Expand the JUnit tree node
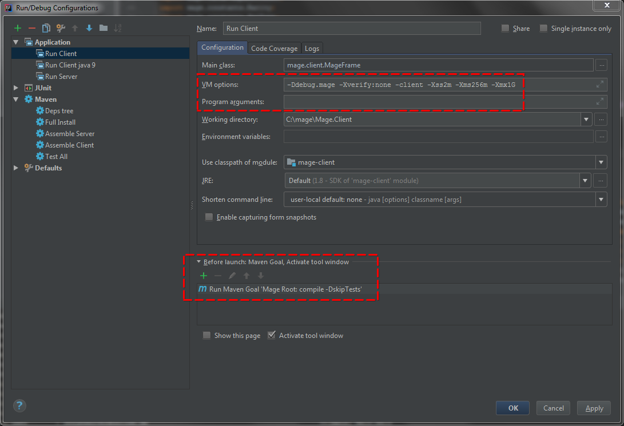624x426 pixels. pos(16,88)
